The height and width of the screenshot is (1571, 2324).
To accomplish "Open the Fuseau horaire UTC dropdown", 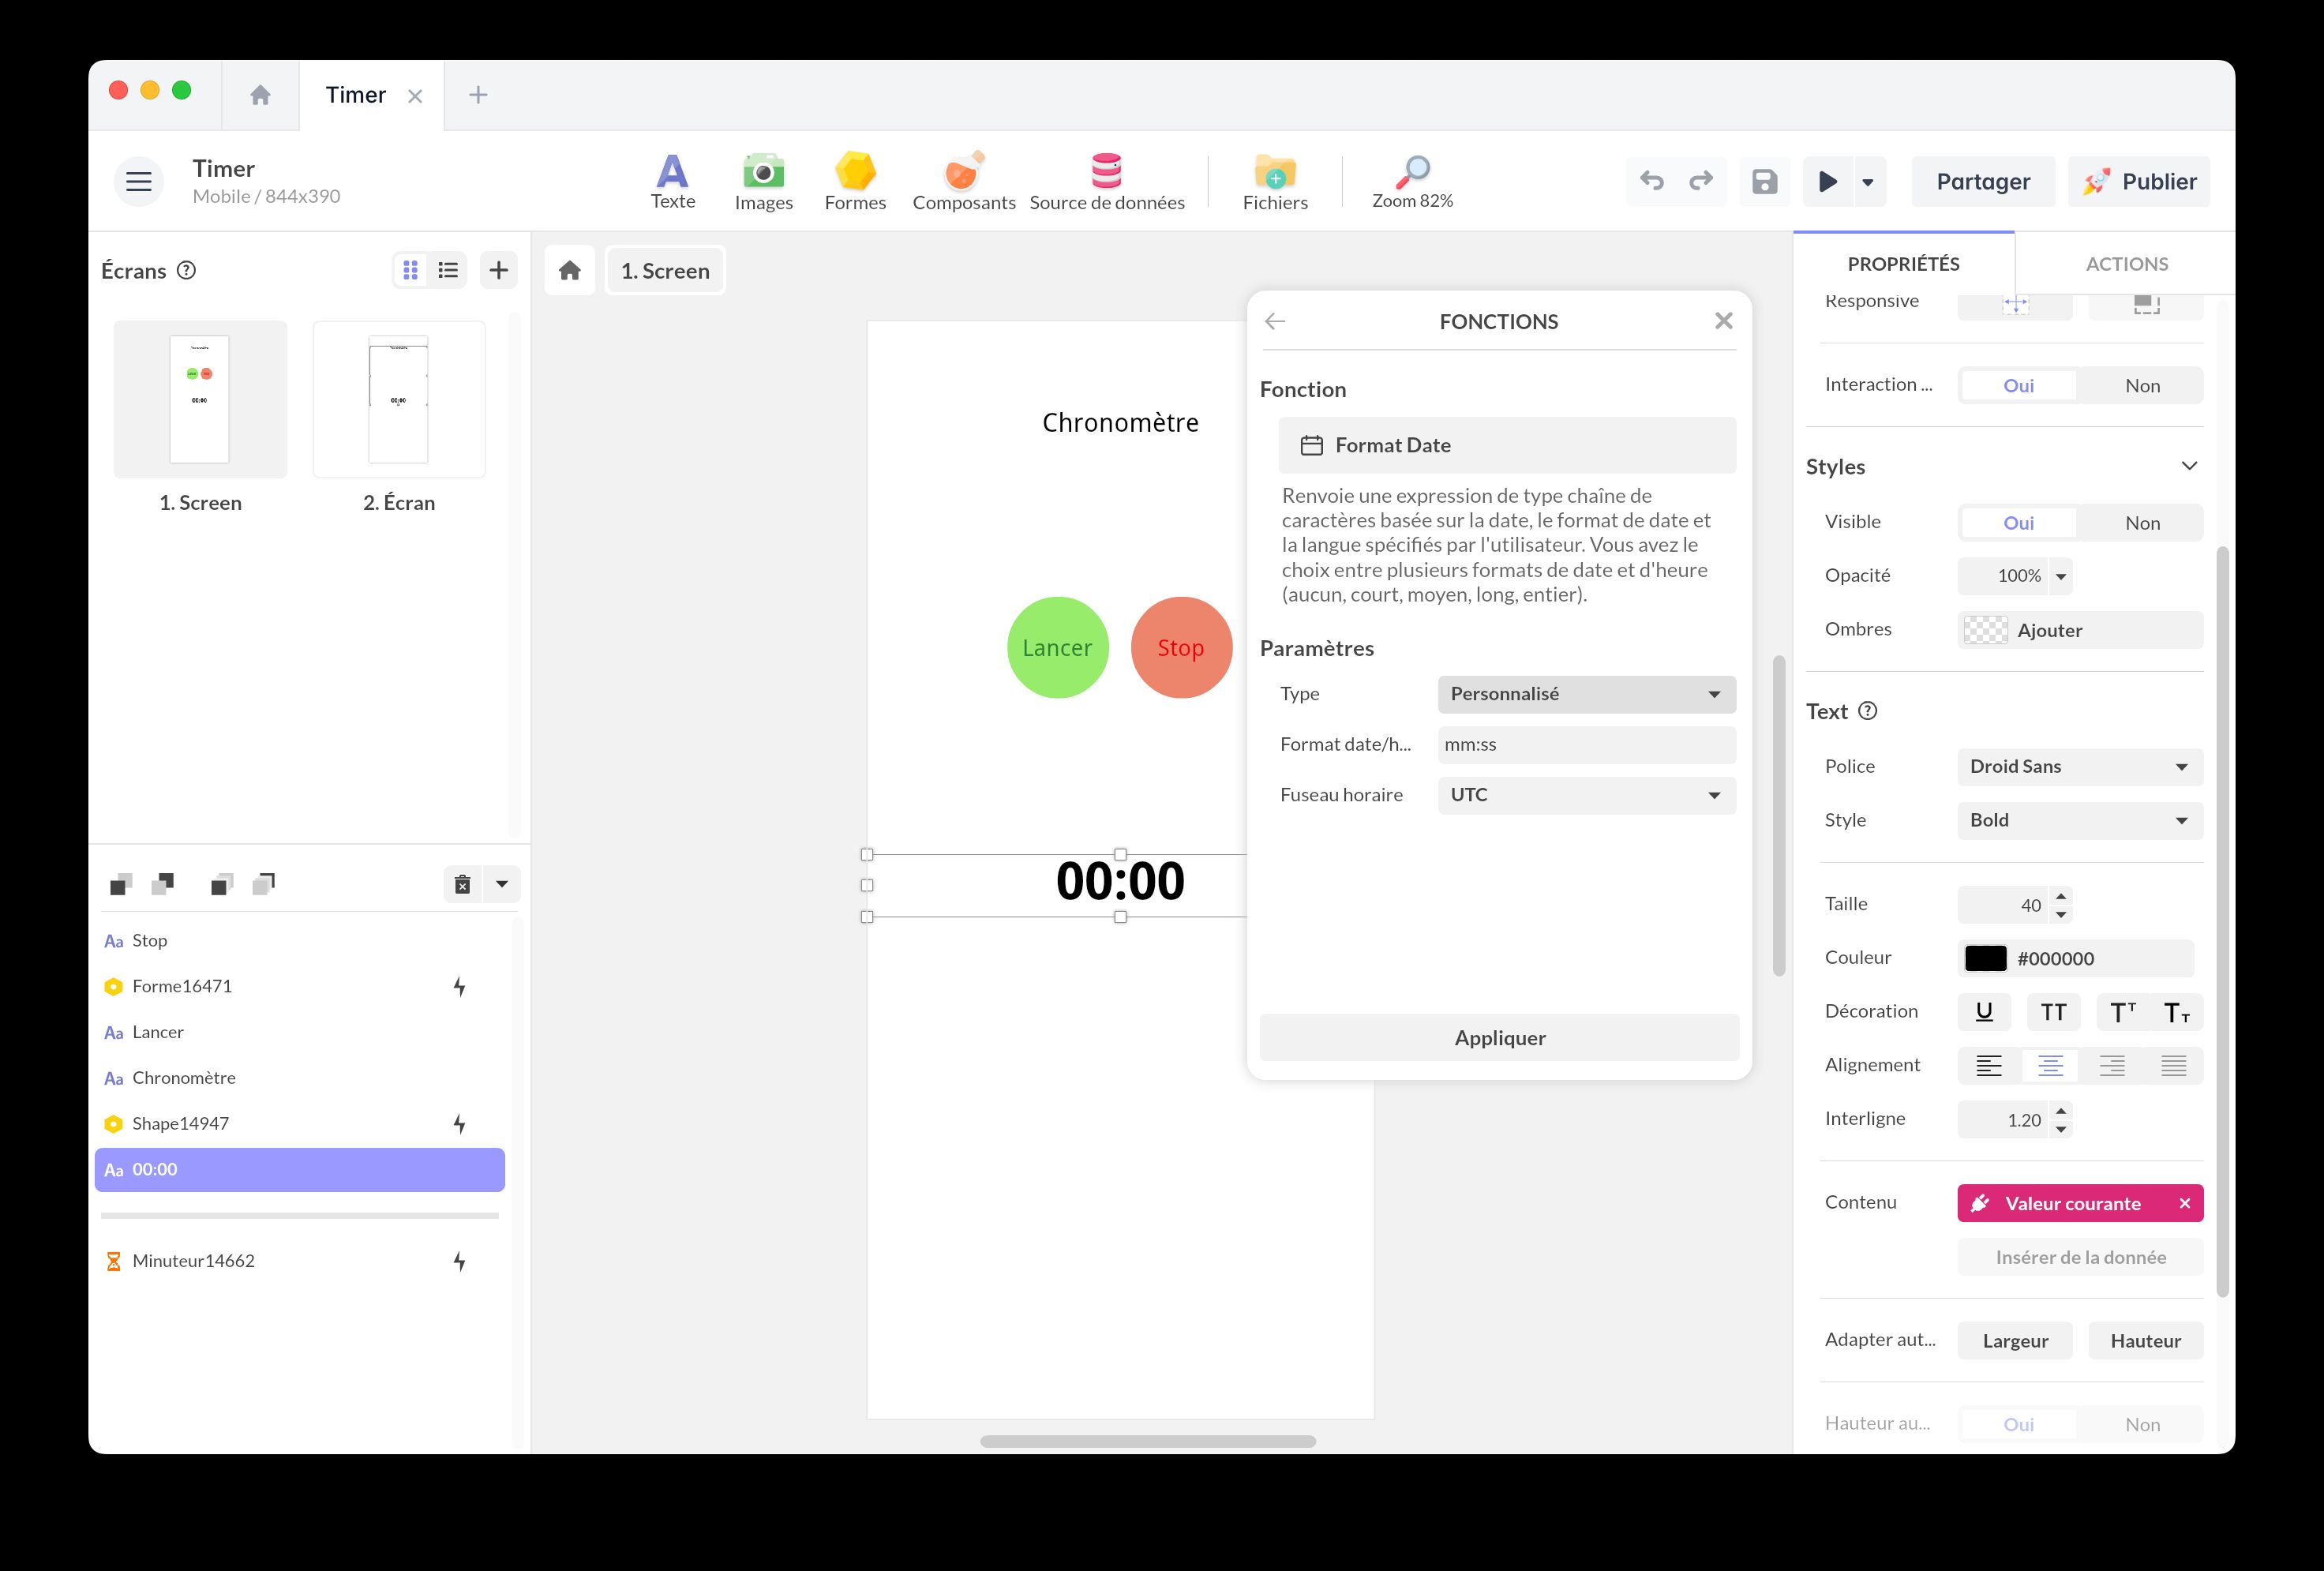I will pyautogui.click(x=1586, y=795).
